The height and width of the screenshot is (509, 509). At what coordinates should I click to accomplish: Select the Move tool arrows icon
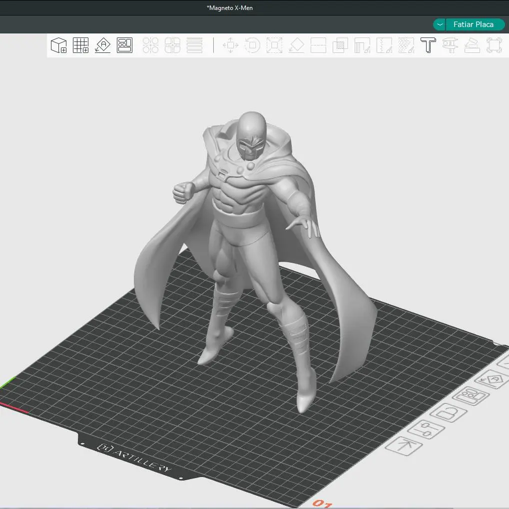point(230,45)
